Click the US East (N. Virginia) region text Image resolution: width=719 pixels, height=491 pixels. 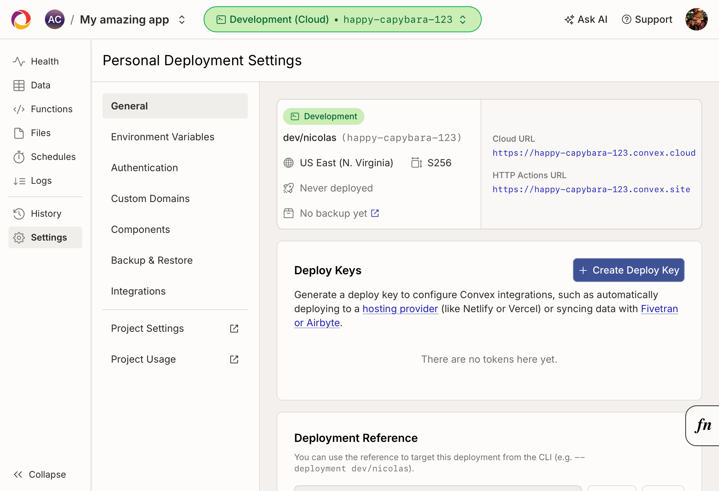point(347,163)
